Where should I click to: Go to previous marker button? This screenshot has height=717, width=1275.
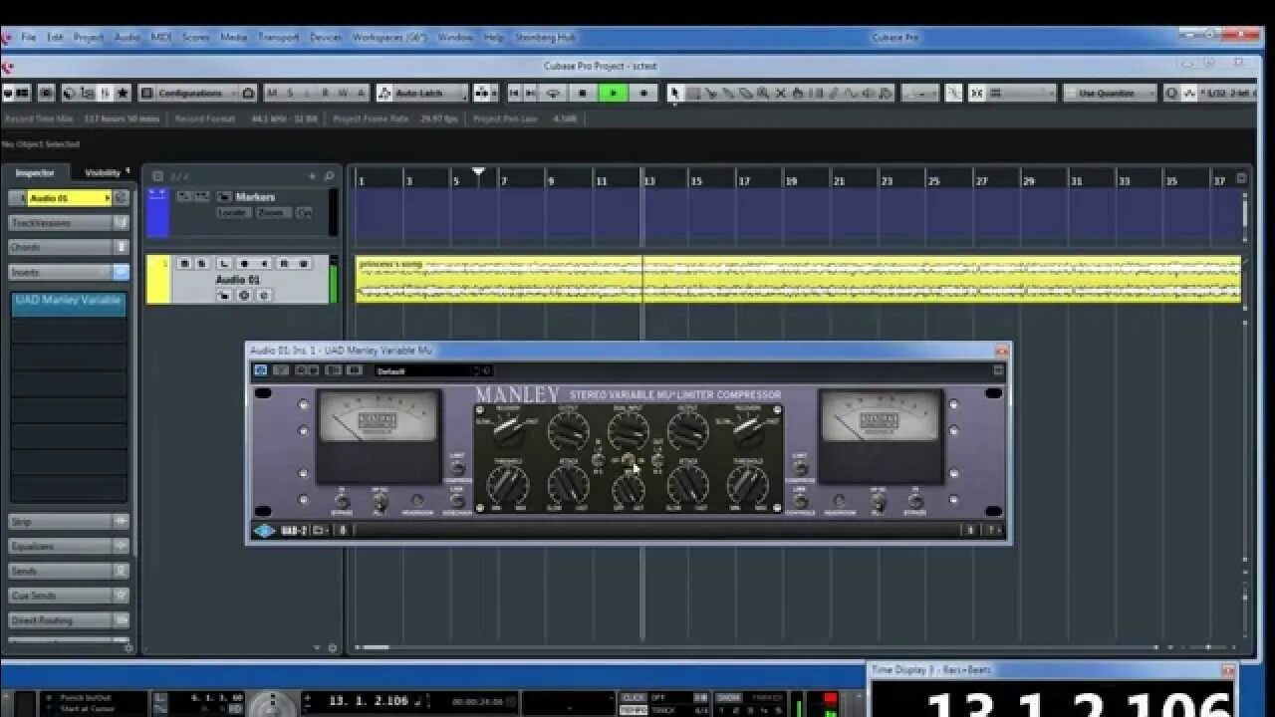tap(515, 93)
